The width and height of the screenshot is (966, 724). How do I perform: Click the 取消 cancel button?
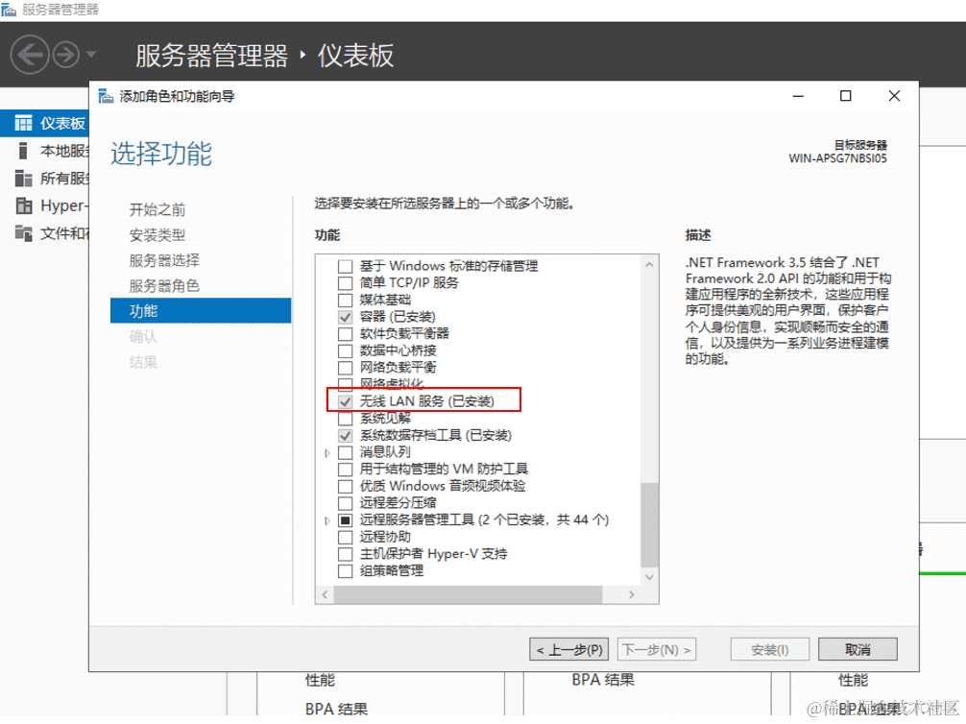pos(857,649)
